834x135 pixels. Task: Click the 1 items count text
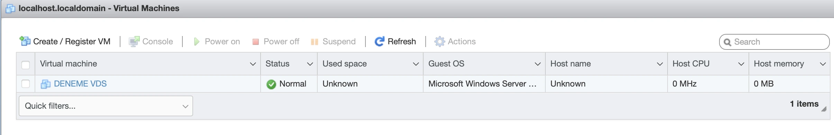tap(804, 104)
